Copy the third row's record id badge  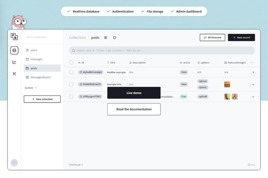click(x=90, y=97)
